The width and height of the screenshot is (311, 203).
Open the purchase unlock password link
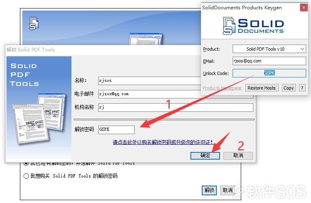pyautogui.click(x=163, y=142)
